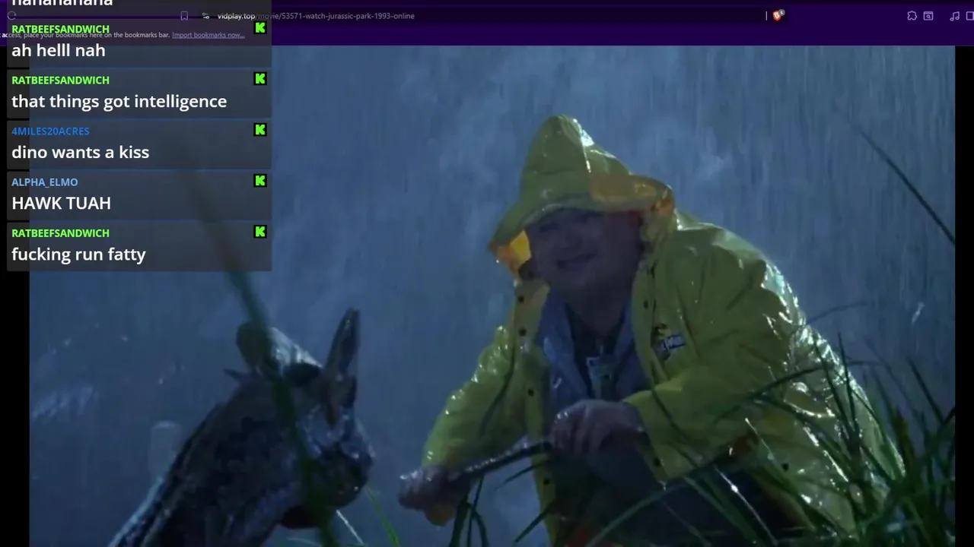The width and height of the screenshot is (974, 547).
Task: Click the 4MILES20ACRES username
Action: click(50, 131)
